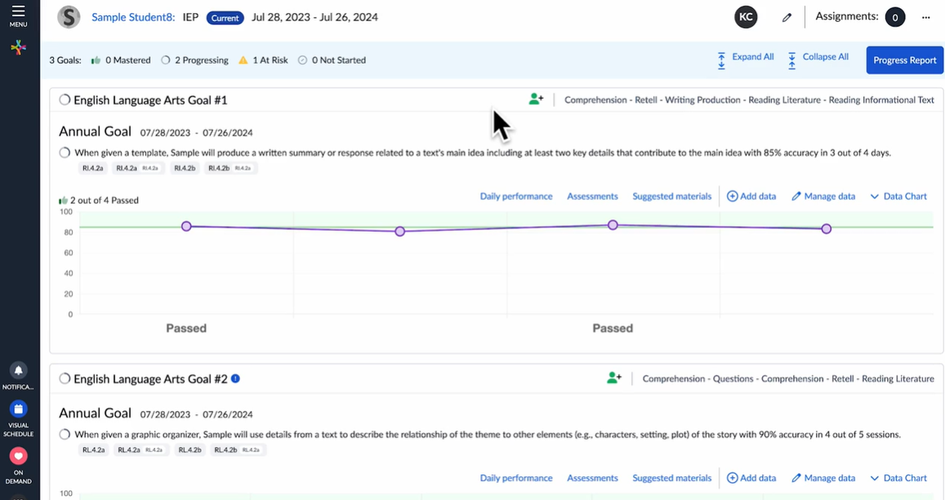Open the three-dot more options menu
Viewport: 945px width, 500px height.
[925, 17]
